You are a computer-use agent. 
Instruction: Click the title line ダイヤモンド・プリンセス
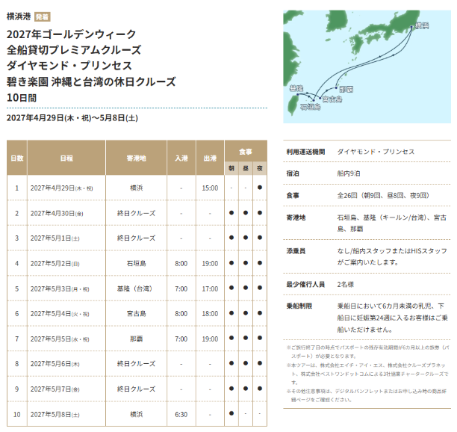69,66
